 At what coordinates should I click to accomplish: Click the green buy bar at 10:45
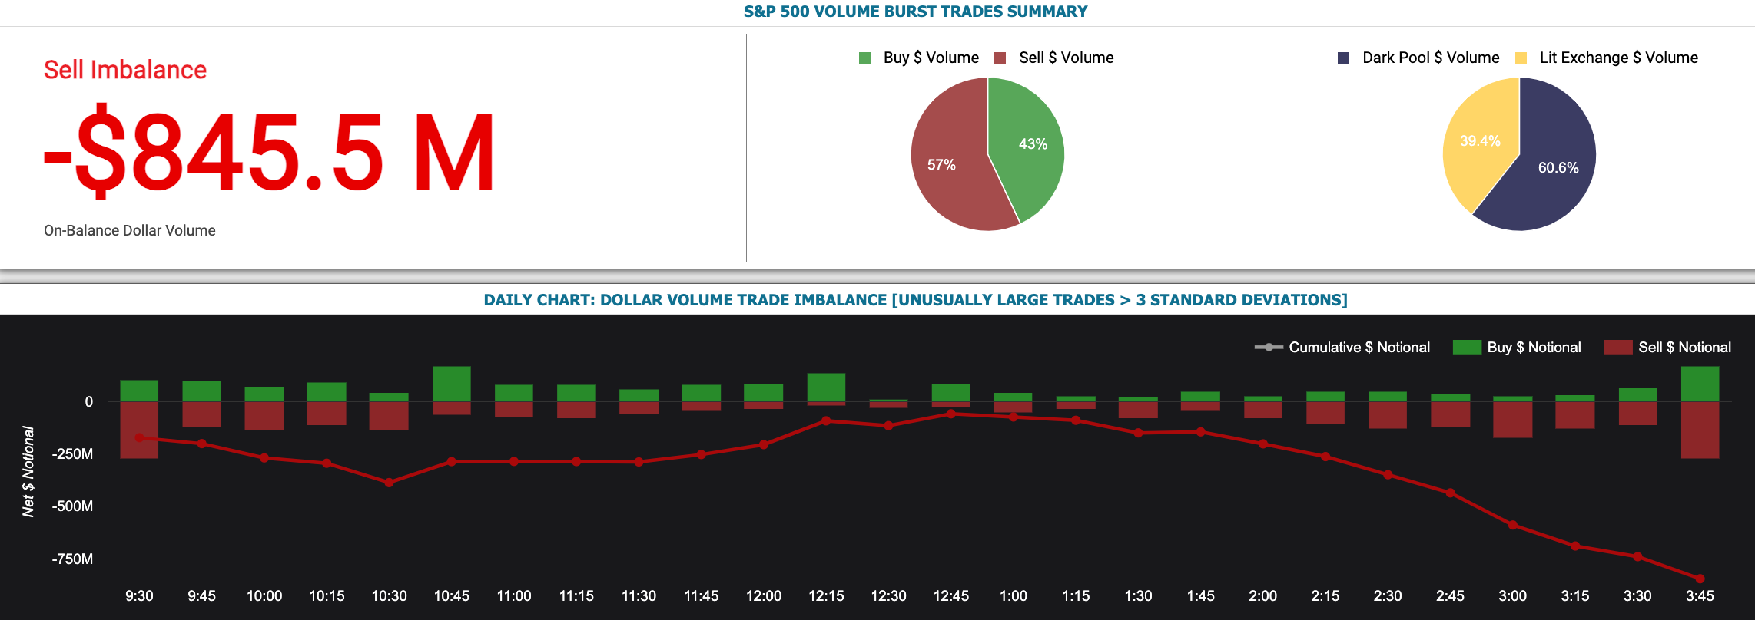click(452, 384)
